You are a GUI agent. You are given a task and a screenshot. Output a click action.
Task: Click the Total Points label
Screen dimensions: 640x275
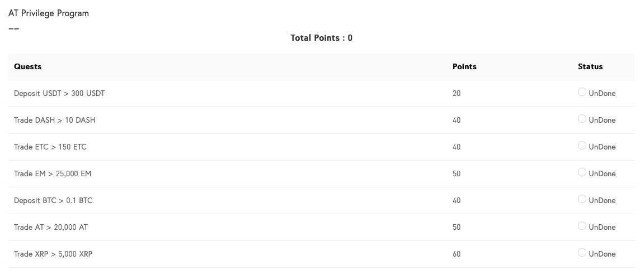coord(321,38)
